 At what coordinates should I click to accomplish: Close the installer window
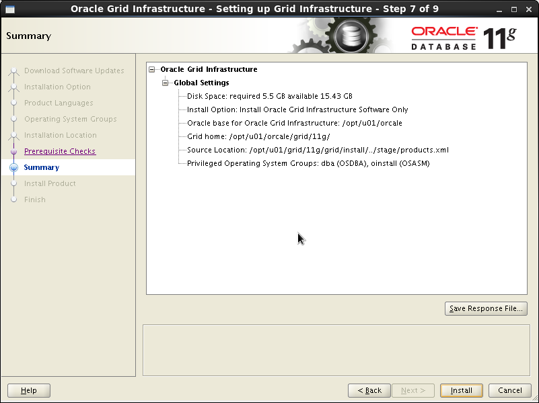[529, 9]
